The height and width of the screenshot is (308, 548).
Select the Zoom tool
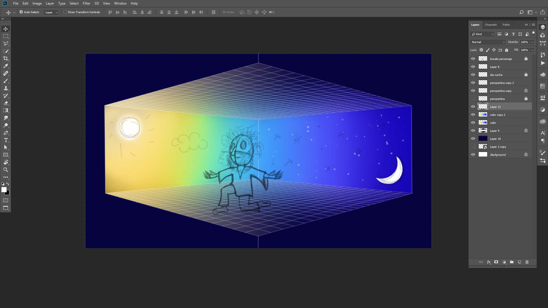(x=6, y=170)
